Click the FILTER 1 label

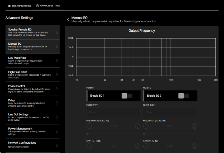[x=90, y=88]
